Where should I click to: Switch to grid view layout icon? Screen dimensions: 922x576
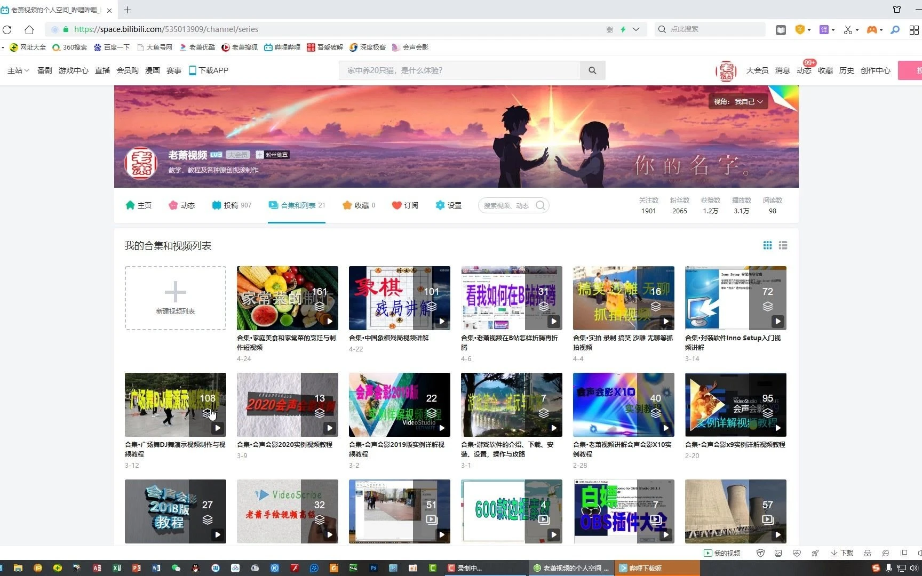click(767, 245)
